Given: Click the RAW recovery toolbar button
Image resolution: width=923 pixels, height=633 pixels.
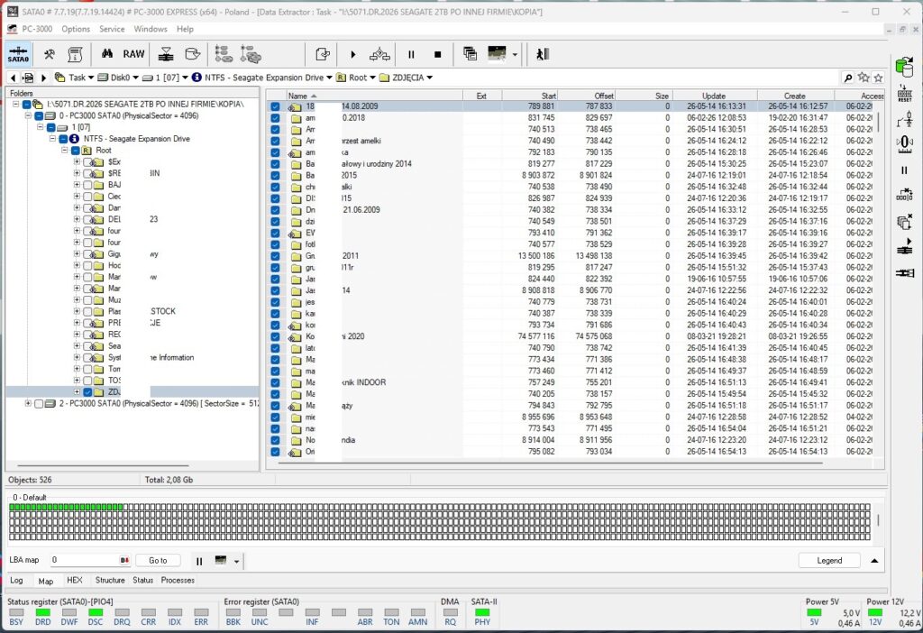Looking at the screenshot, I should (133, 54).
